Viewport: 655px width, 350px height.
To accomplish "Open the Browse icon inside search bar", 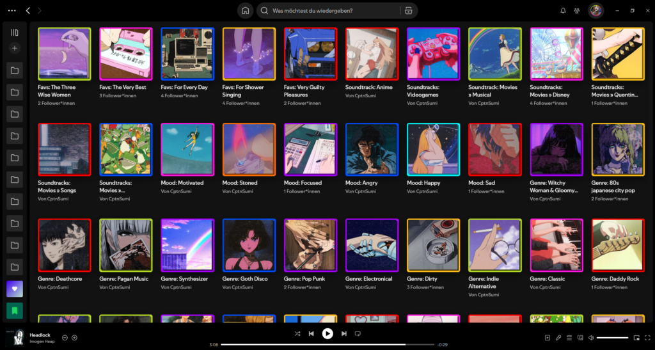I will click(408, 11).
